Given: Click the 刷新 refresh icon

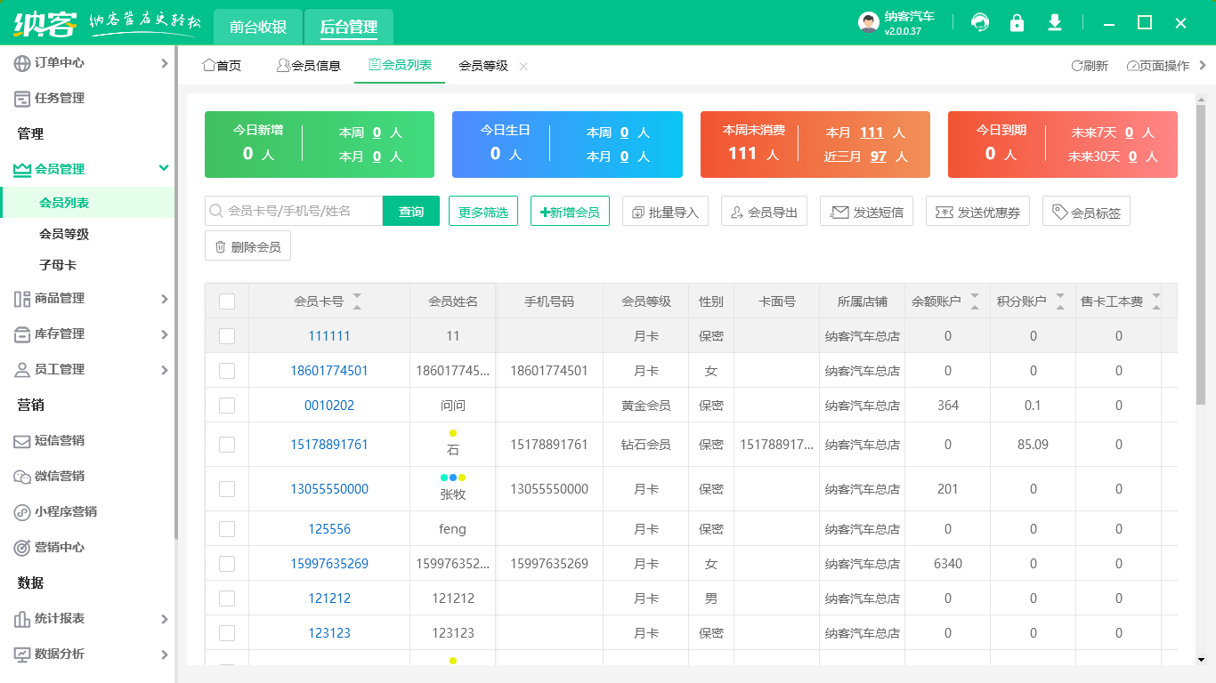Looking at the screenshot, I should [x=1075, y=65].
